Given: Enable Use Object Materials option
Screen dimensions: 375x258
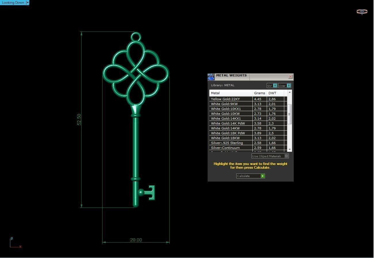Looking at the screenshot, I should [x=286, y=156].
